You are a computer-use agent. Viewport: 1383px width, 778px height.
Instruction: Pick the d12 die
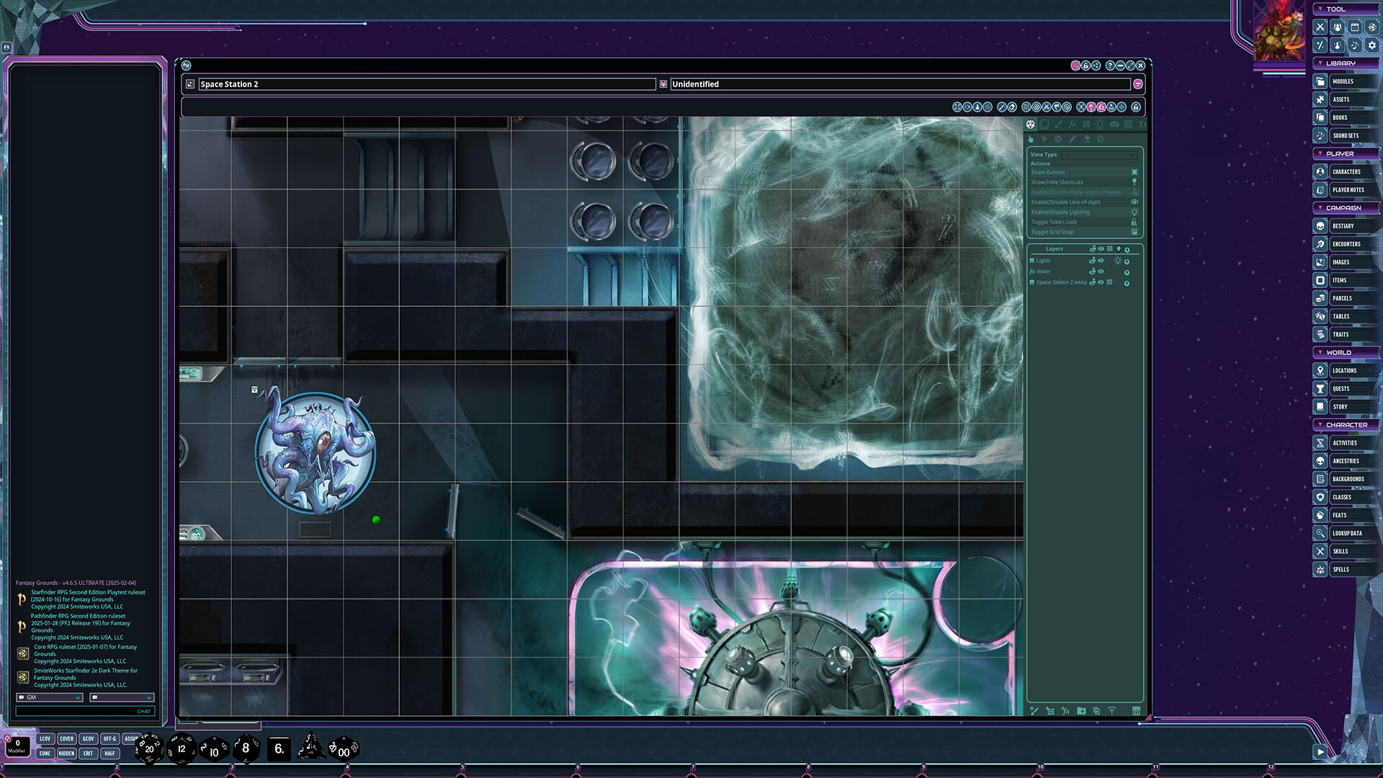click(x=182, y=749)
